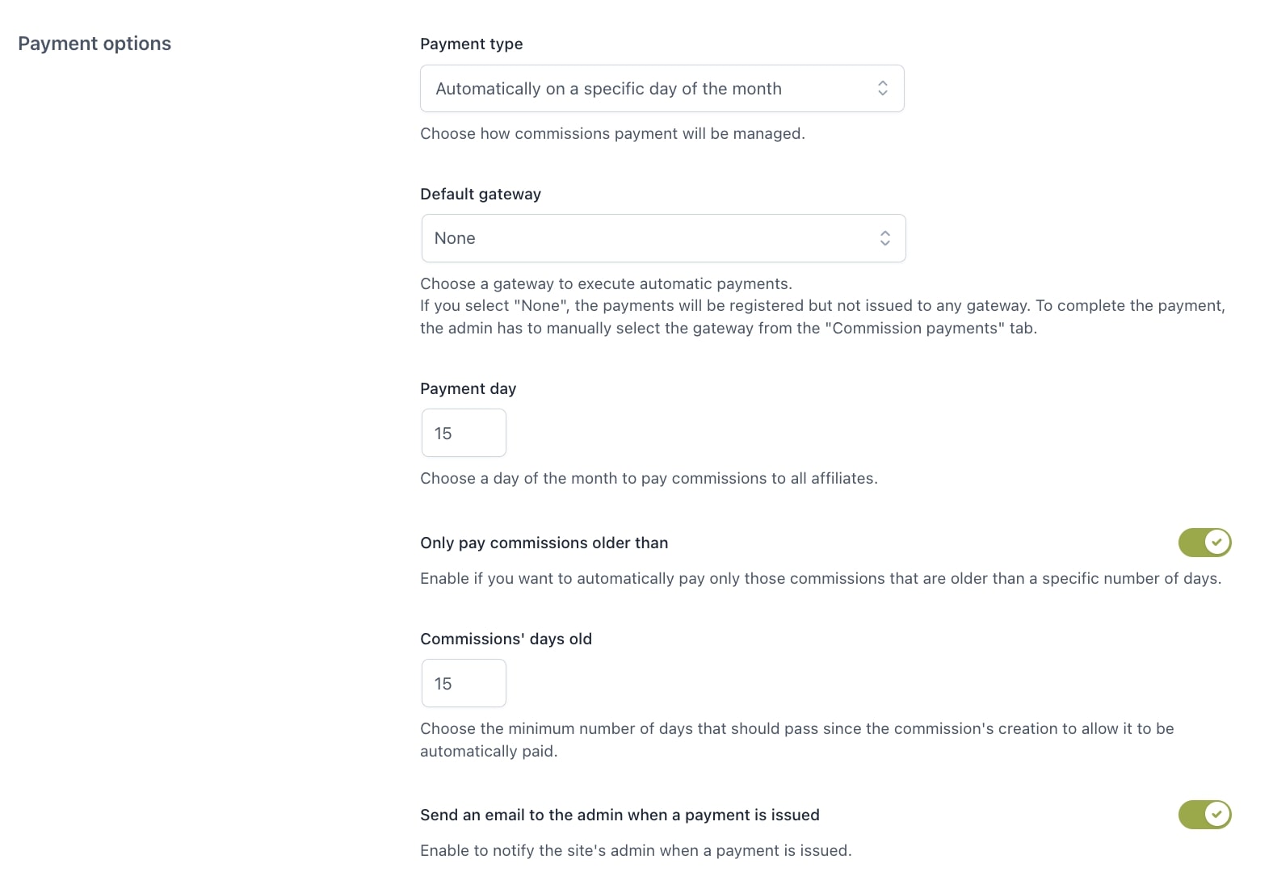The width and height of the screenshot is (1273, 893).
Task: Click the Payment type label
Action: (472, 44)
